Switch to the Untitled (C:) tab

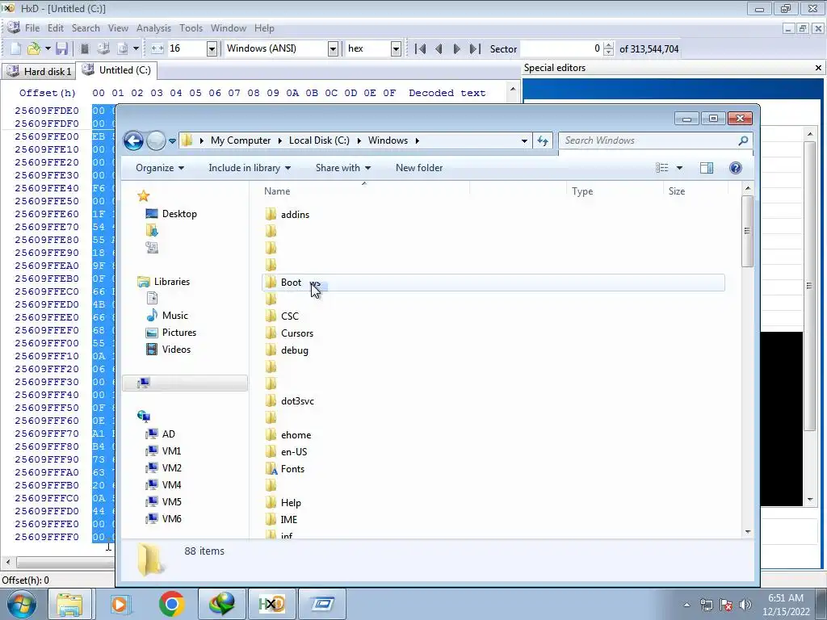tap(116, 70)
